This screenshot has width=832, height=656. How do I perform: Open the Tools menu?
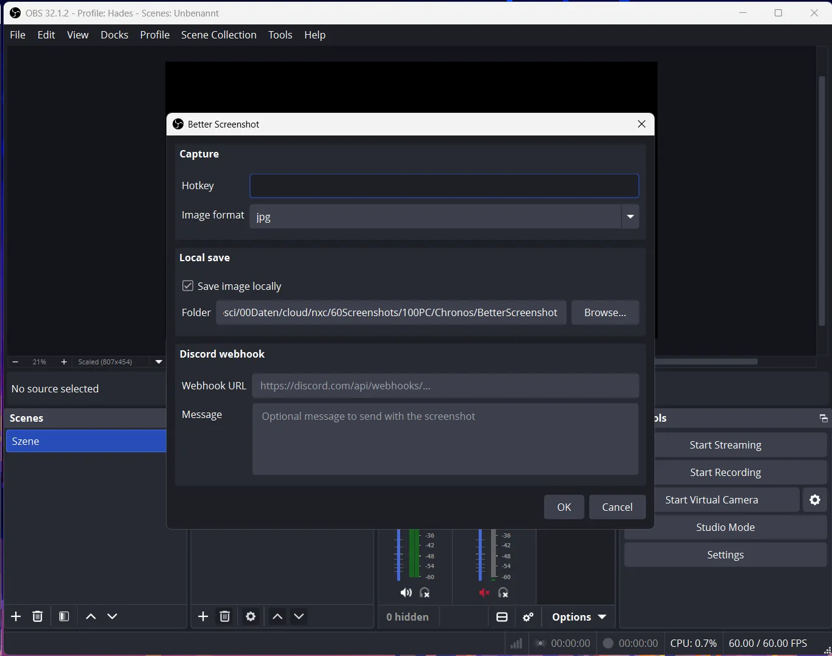281,35
